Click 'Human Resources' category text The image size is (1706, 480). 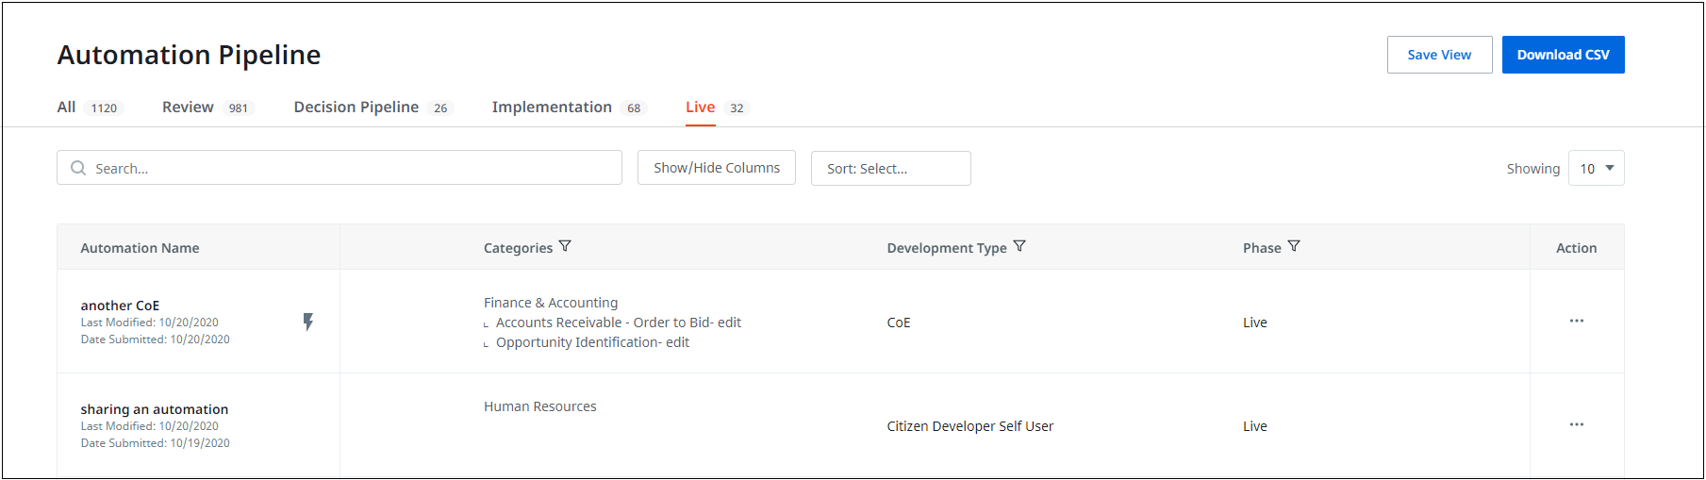pos(540,406)
